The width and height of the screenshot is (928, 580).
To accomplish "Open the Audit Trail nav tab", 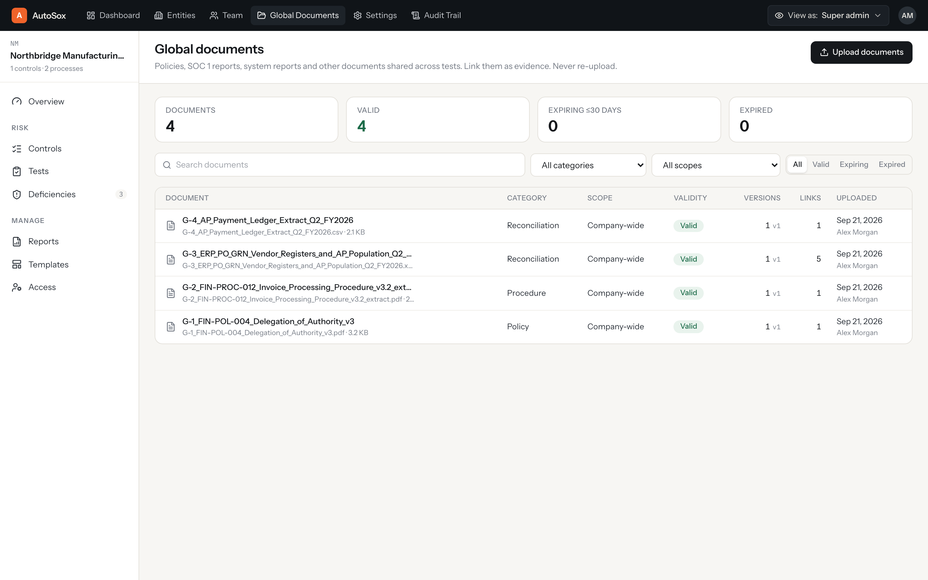I will pyautogui.click(x=436, y=15).
